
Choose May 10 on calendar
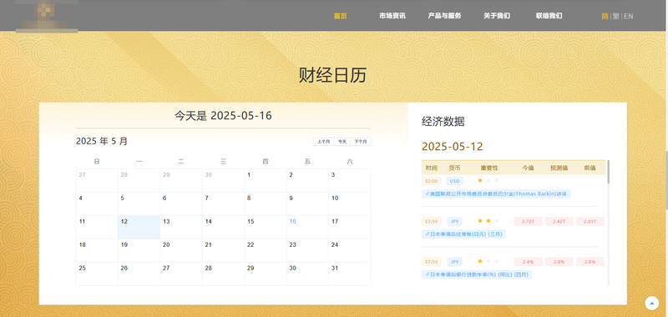coord(350,204)
